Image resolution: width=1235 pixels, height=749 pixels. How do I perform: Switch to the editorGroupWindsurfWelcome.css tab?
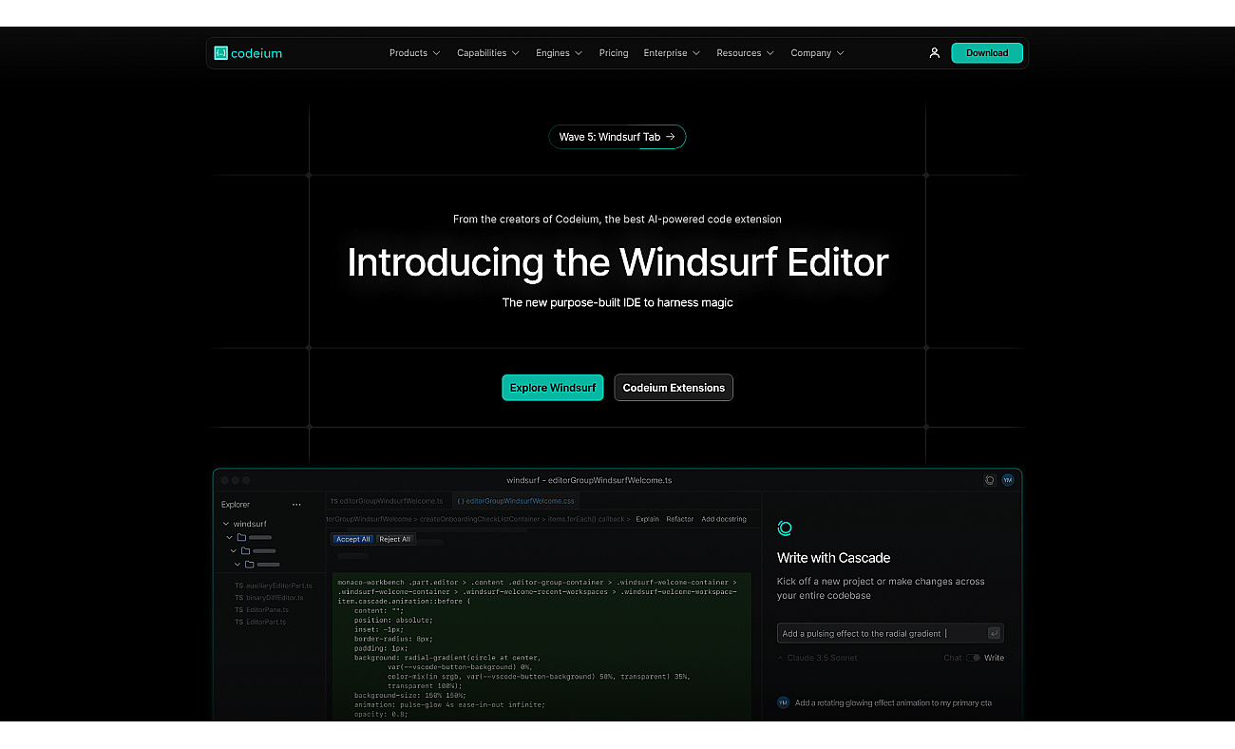point(515,500)
